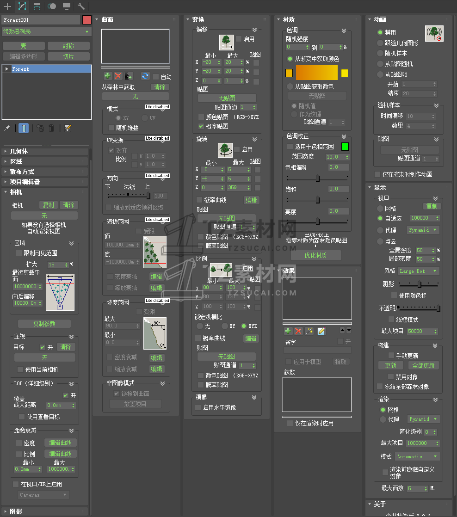Expand the Forest modifier stack arrow
Viewport: 457px width, 517px height.
6,69
